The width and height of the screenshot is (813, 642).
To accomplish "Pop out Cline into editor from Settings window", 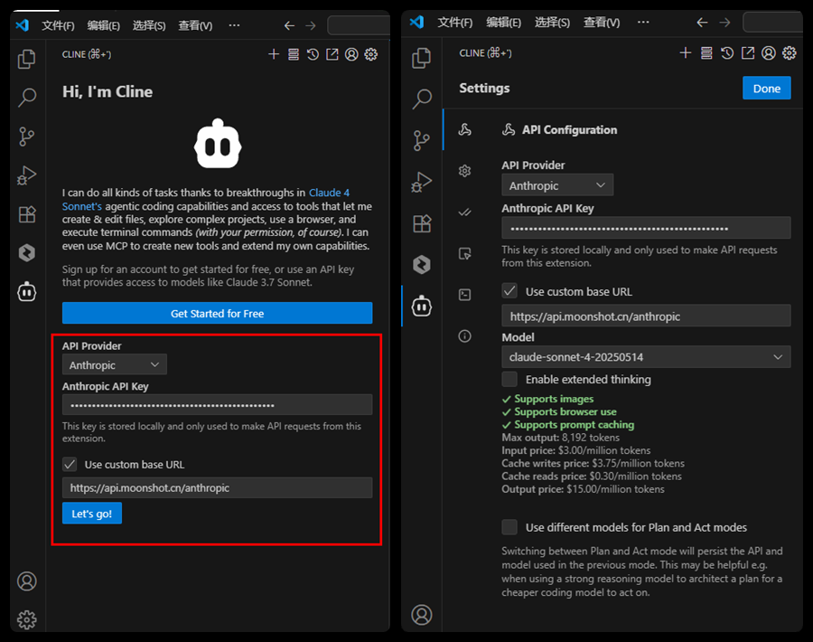I will pyautogui.click(x=748, y=53).
